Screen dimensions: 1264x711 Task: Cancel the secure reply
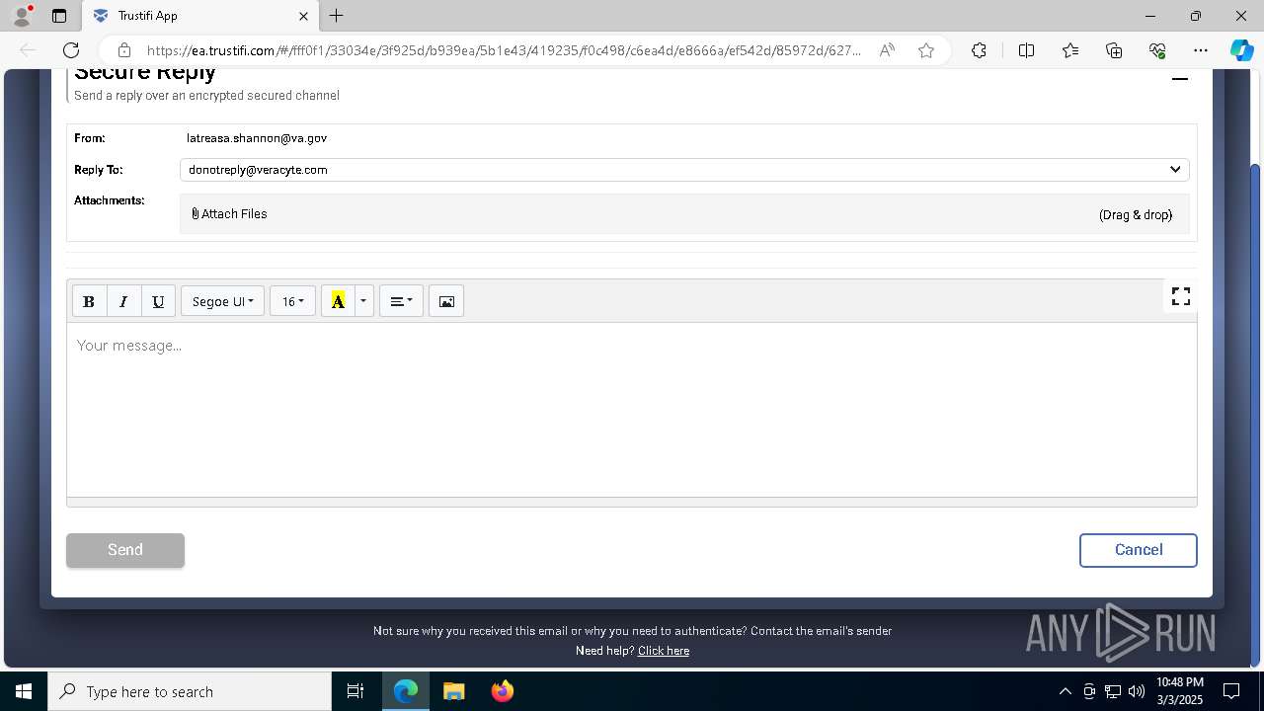[1139, 550]
